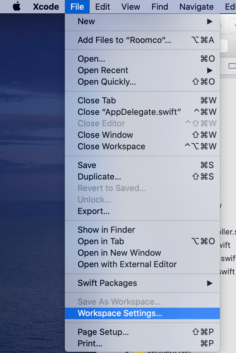Choose Duplicate from the File menu
Screen dimensions: 236x353
click(99, 176)
